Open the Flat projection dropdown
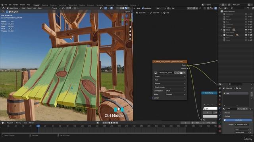 (170, 80)
